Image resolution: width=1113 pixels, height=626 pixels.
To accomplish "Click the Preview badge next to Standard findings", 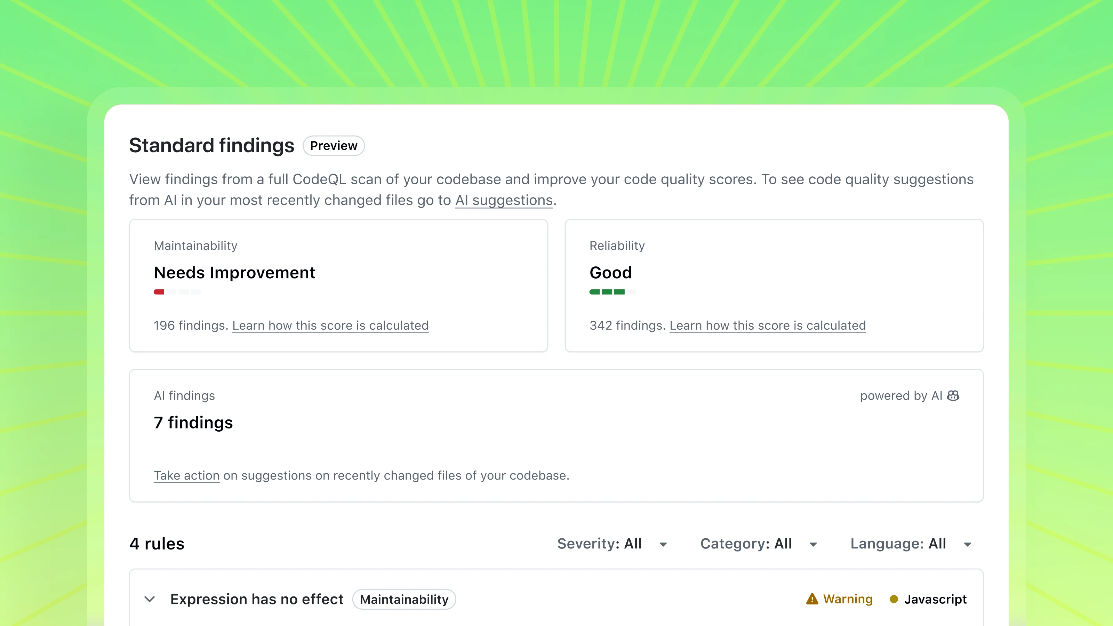I will click(333, 146).
